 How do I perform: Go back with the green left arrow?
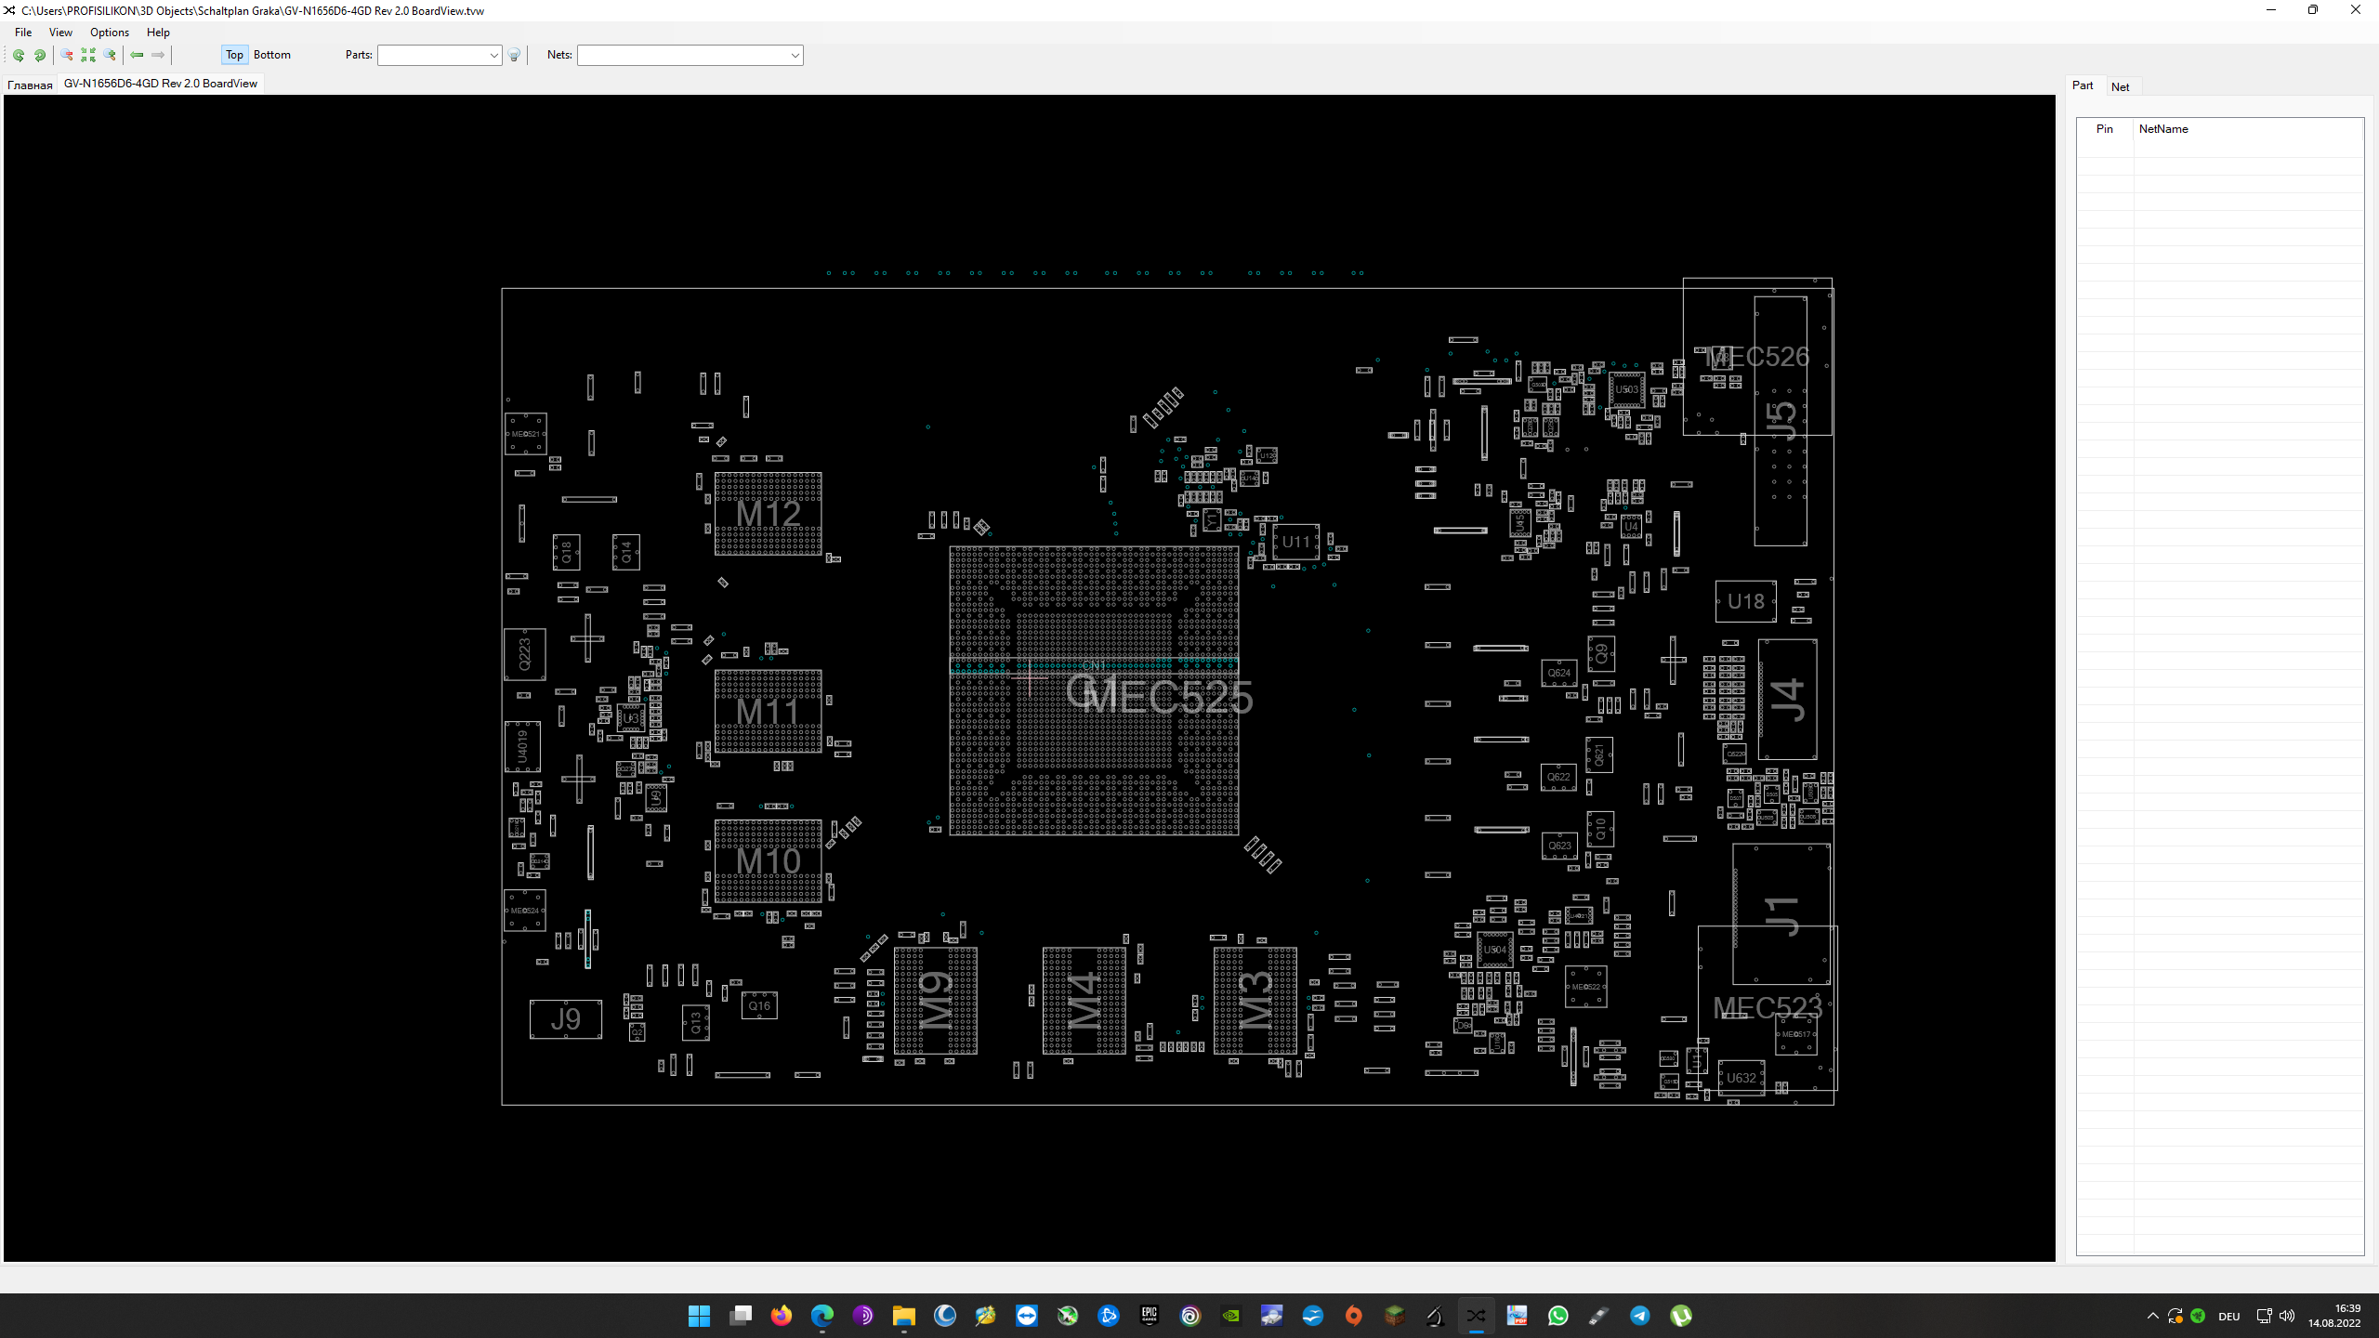pos(137,55)
